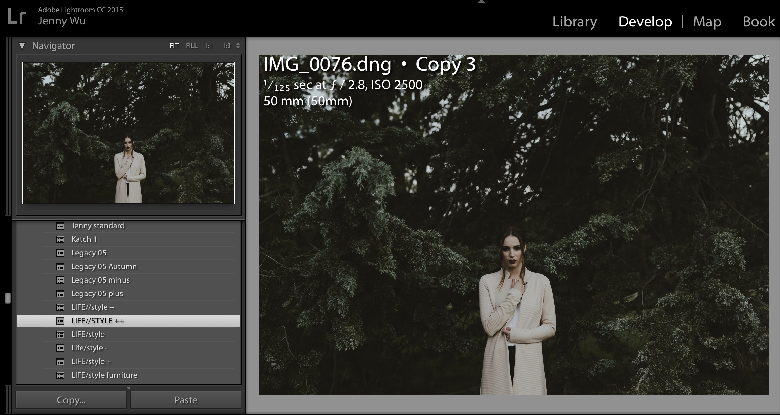This screenshot has width=780, height=415.
Task: Open the 1:3 zoom ratio dropdown arrows
Action: [x=238, y=46]
